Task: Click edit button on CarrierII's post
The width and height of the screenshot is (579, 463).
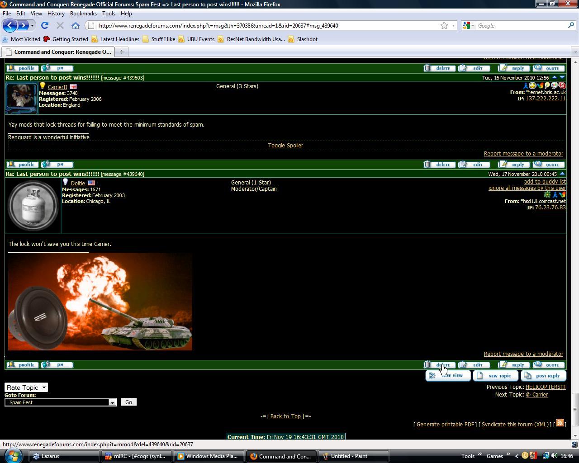Action: [x=474, y=165]
